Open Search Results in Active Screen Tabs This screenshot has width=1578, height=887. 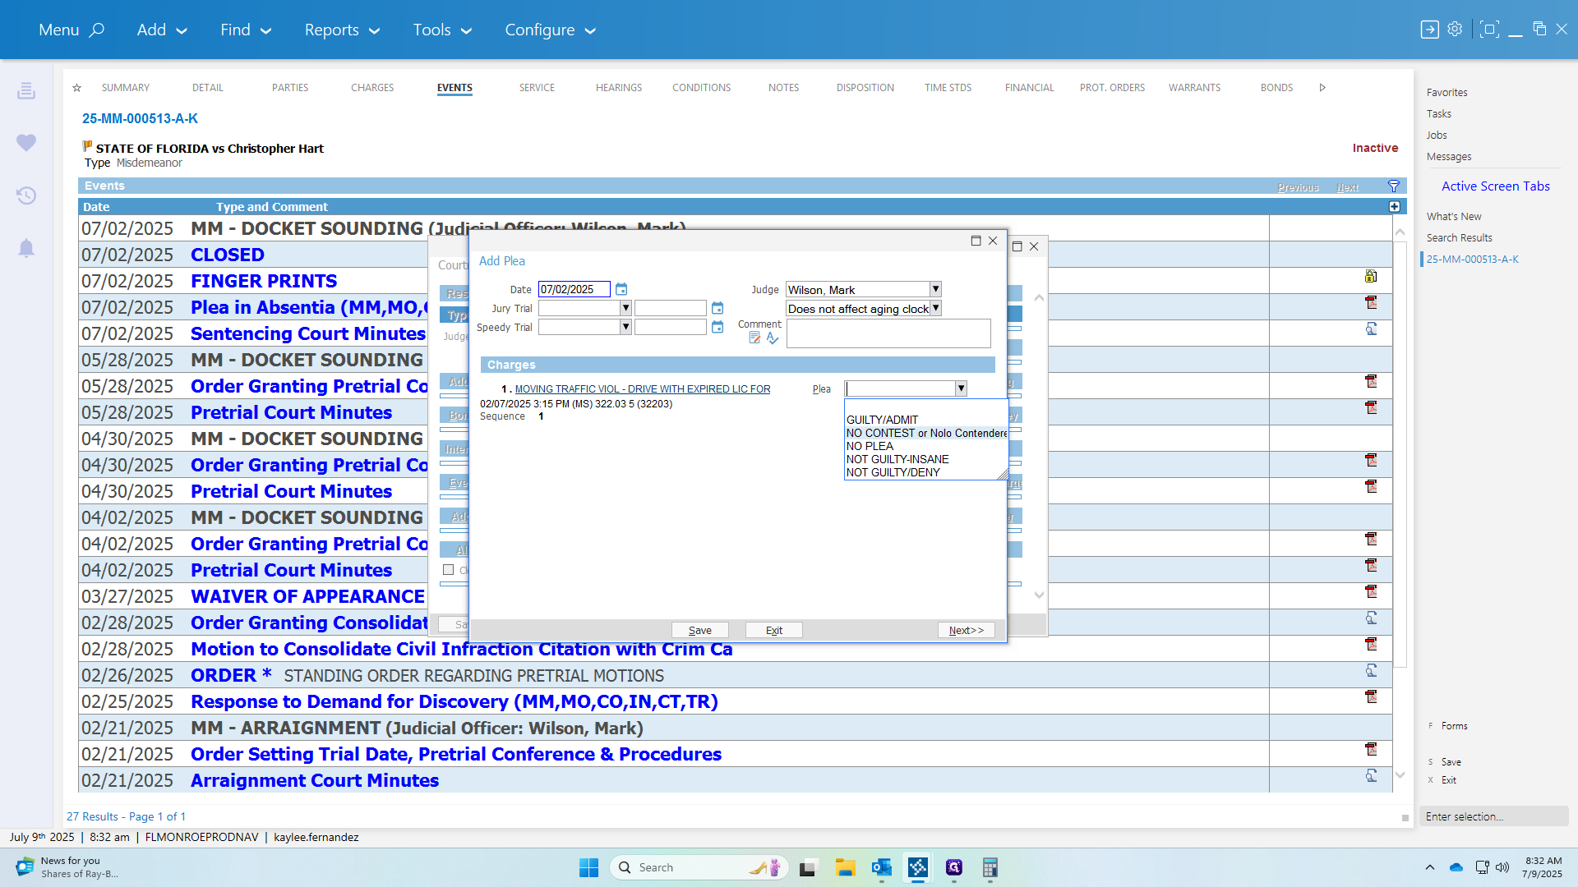pyautogui.click(x=1459, y=238)
